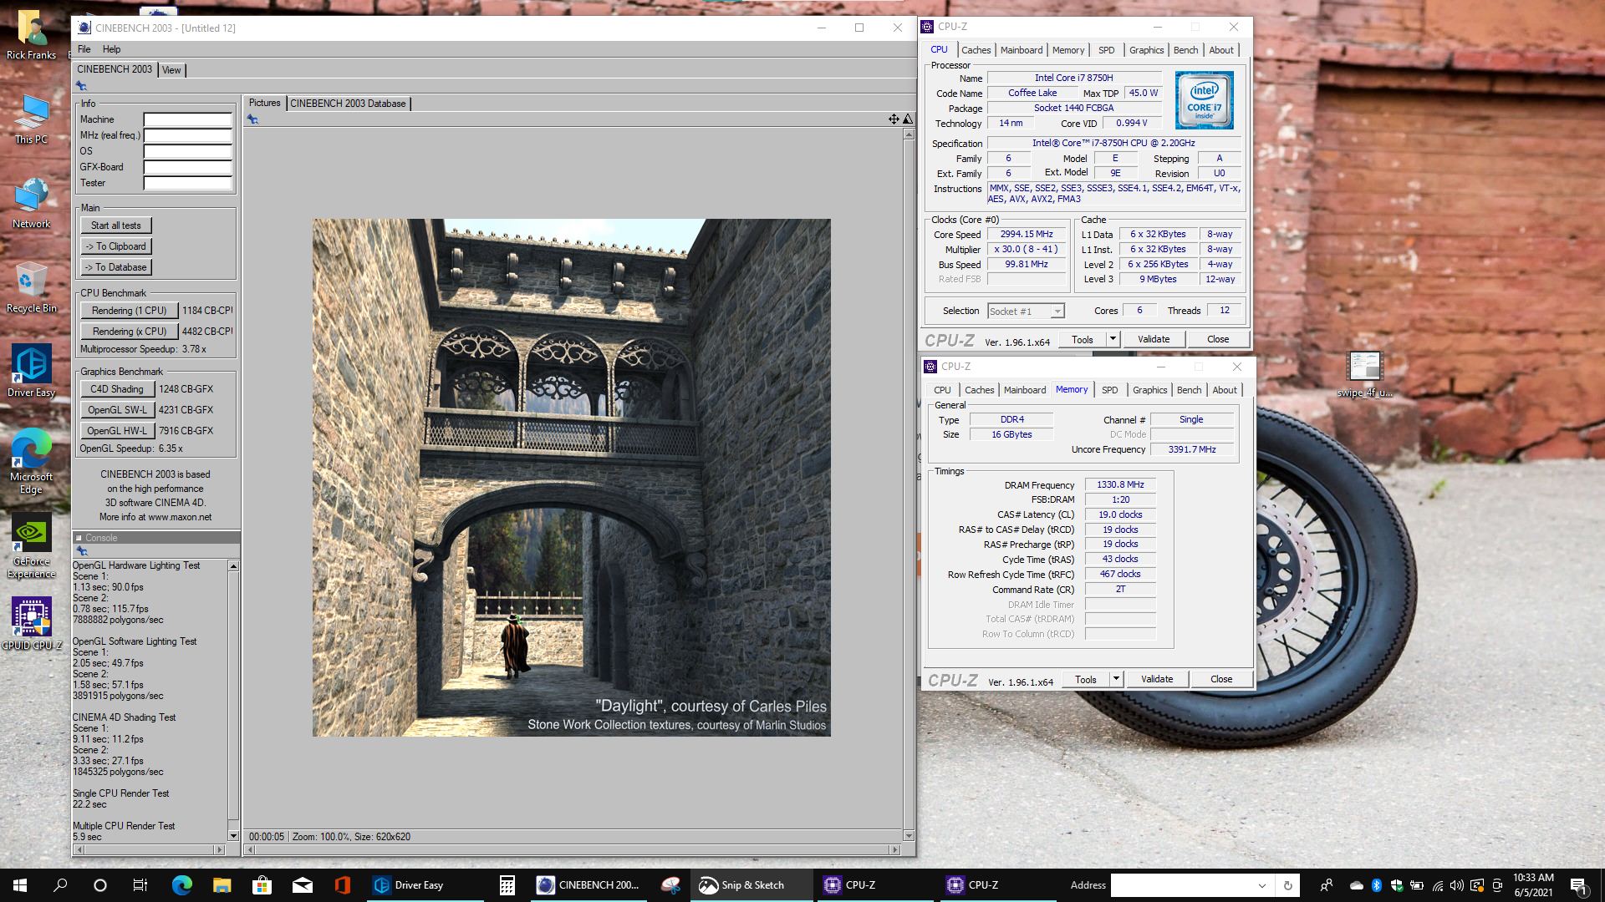
Task: Select the GeForce Experience desktop shortcut
Action: coord(32,547)
